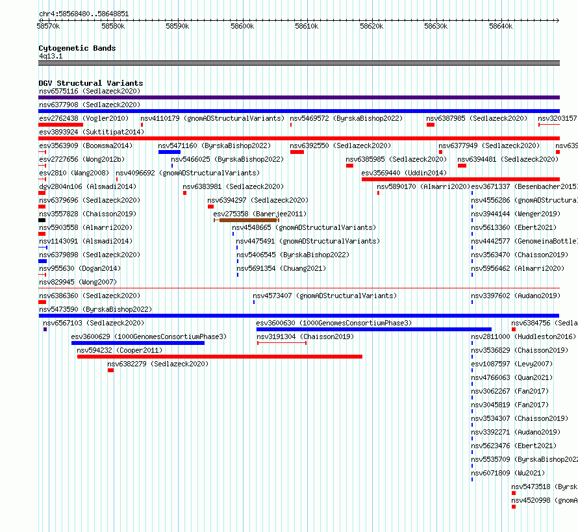This screenshot has width=578, height=532.
Task: Click esv3600630 1000Genomes variant label
Action: 334,323
